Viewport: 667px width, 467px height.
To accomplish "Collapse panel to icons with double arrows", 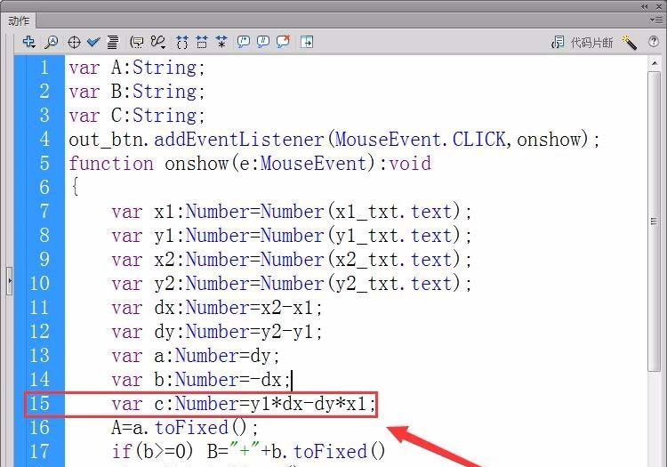I will 645,6.
